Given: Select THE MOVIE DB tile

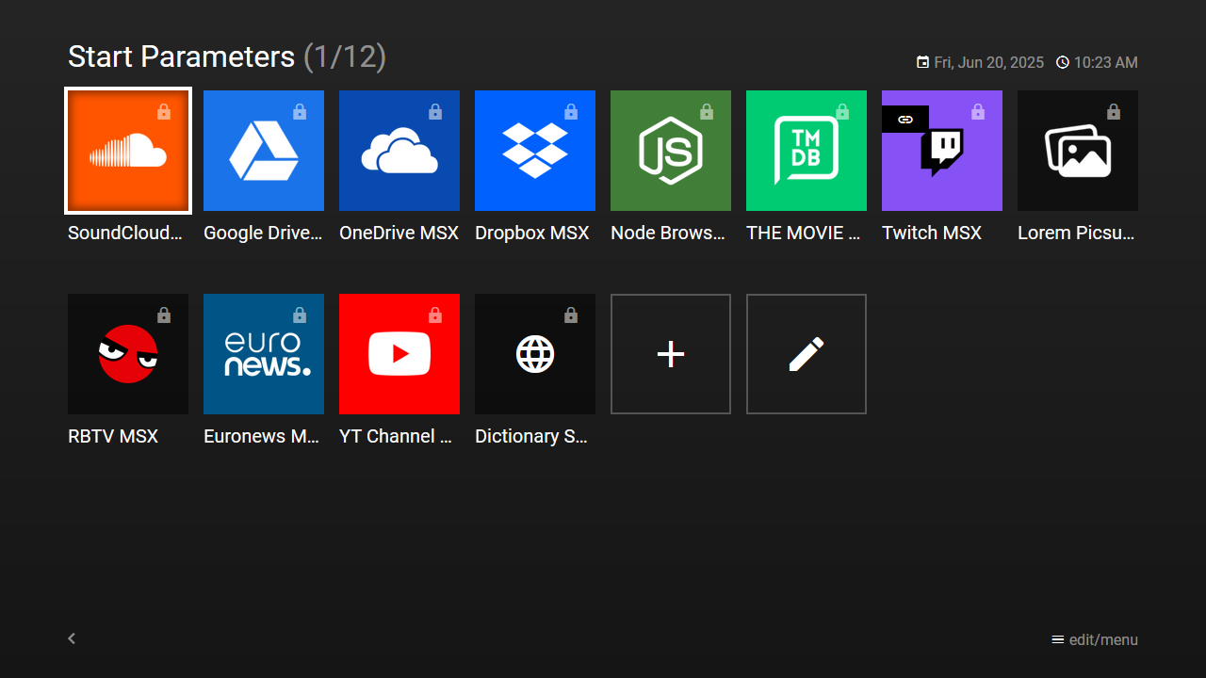Looking at the screenshot, I should click(x=807, y=151).
